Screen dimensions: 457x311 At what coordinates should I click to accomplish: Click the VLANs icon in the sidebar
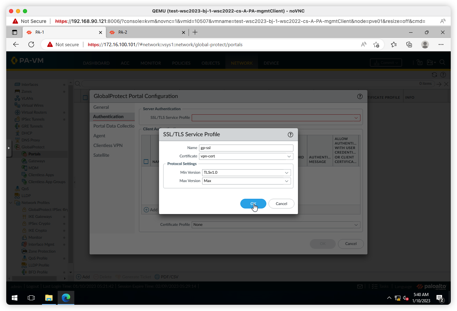click(x=17, y=98)
